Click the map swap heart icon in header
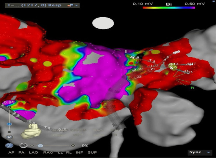The height and width of the screenshot is (158, 216). click(x=71, y=5)
